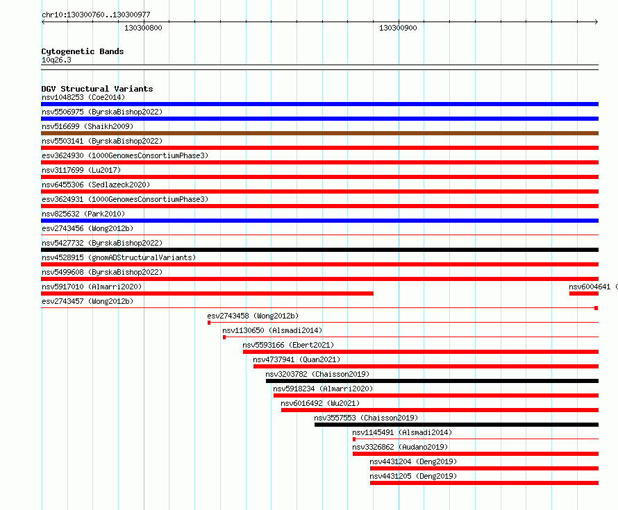
Task: Select the blue bar under nsv1048253
Action: (x=319, y=104)
